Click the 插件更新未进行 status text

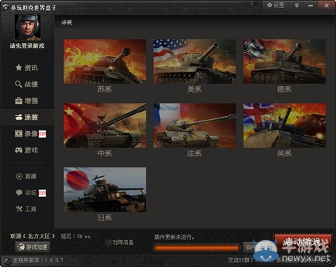(174, 237)
